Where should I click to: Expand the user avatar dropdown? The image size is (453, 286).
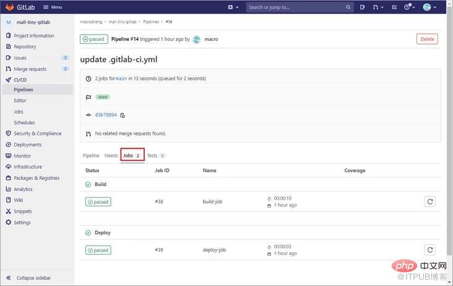(x=429, y=7)
